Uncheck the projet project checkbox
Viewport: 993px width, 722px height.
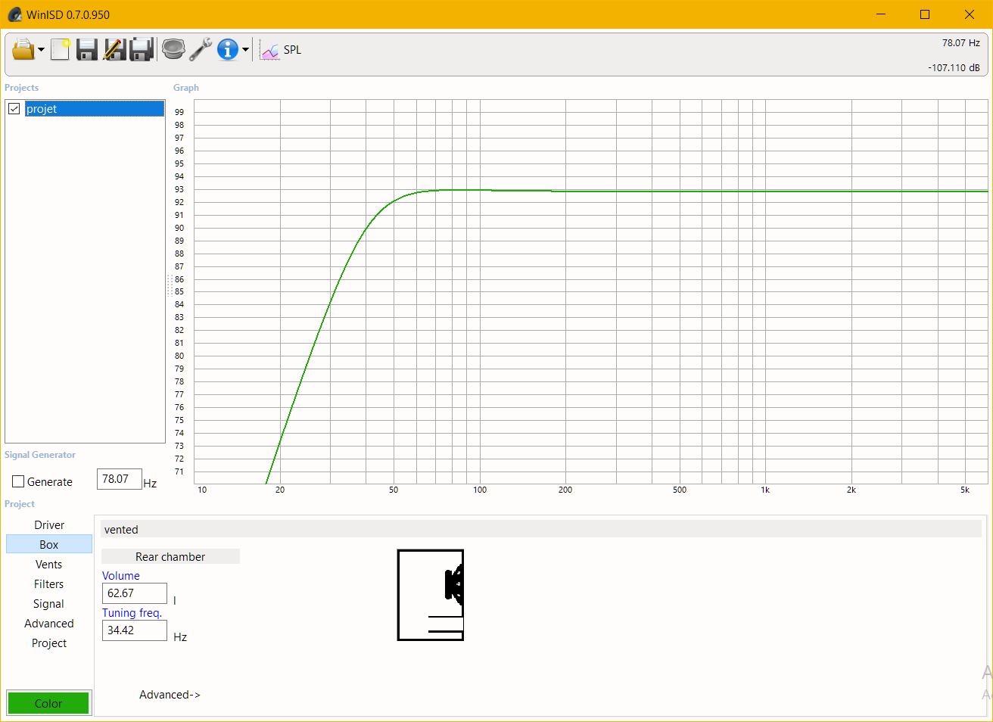14,109
